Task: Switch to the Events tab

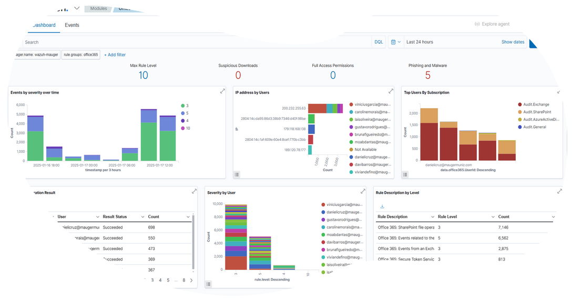Action: coord(72,25)
